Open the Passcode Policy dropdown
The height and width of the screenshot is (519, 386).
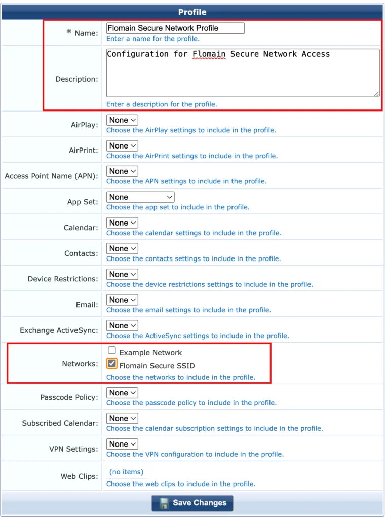122,392
